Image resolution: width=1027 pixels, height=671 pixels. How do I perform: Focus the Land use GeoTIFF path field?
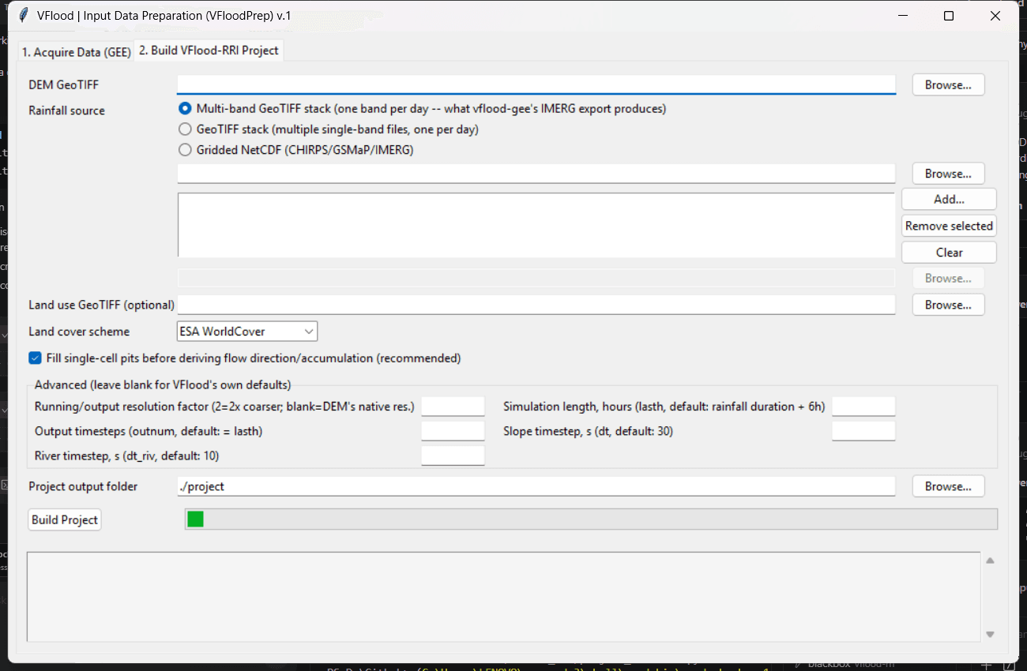[x=536, y=304]
